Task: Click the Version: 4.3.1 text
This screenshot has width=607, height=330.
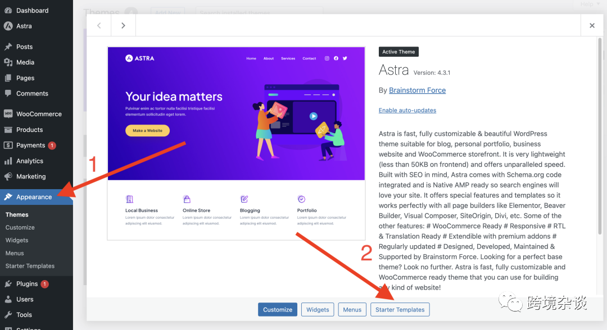Action: pos(432,72)
